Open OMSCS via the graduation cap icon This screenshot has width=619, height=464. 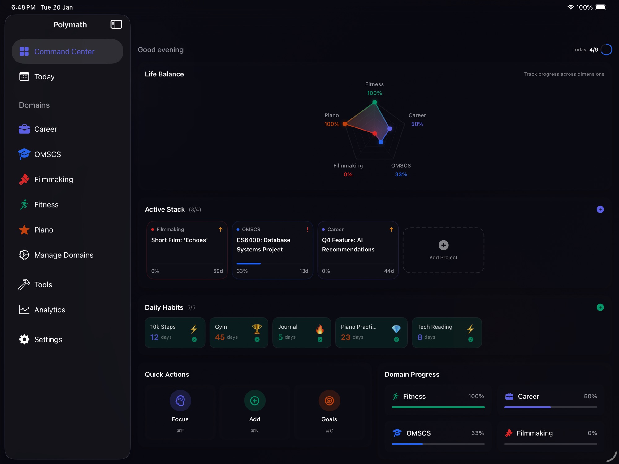pos(24,154)
